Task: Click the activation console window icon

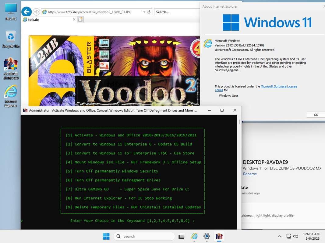Action: point(25,110)
